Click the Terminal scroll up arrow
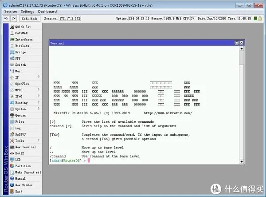 click(242, 48)
